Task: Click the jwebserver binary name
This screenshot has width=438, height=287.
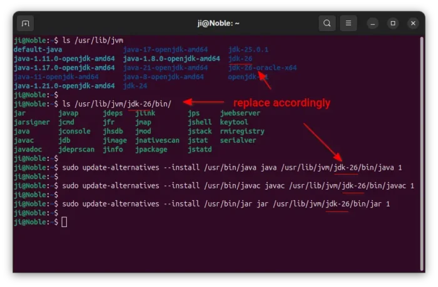Action: click(x=240, y=114)
